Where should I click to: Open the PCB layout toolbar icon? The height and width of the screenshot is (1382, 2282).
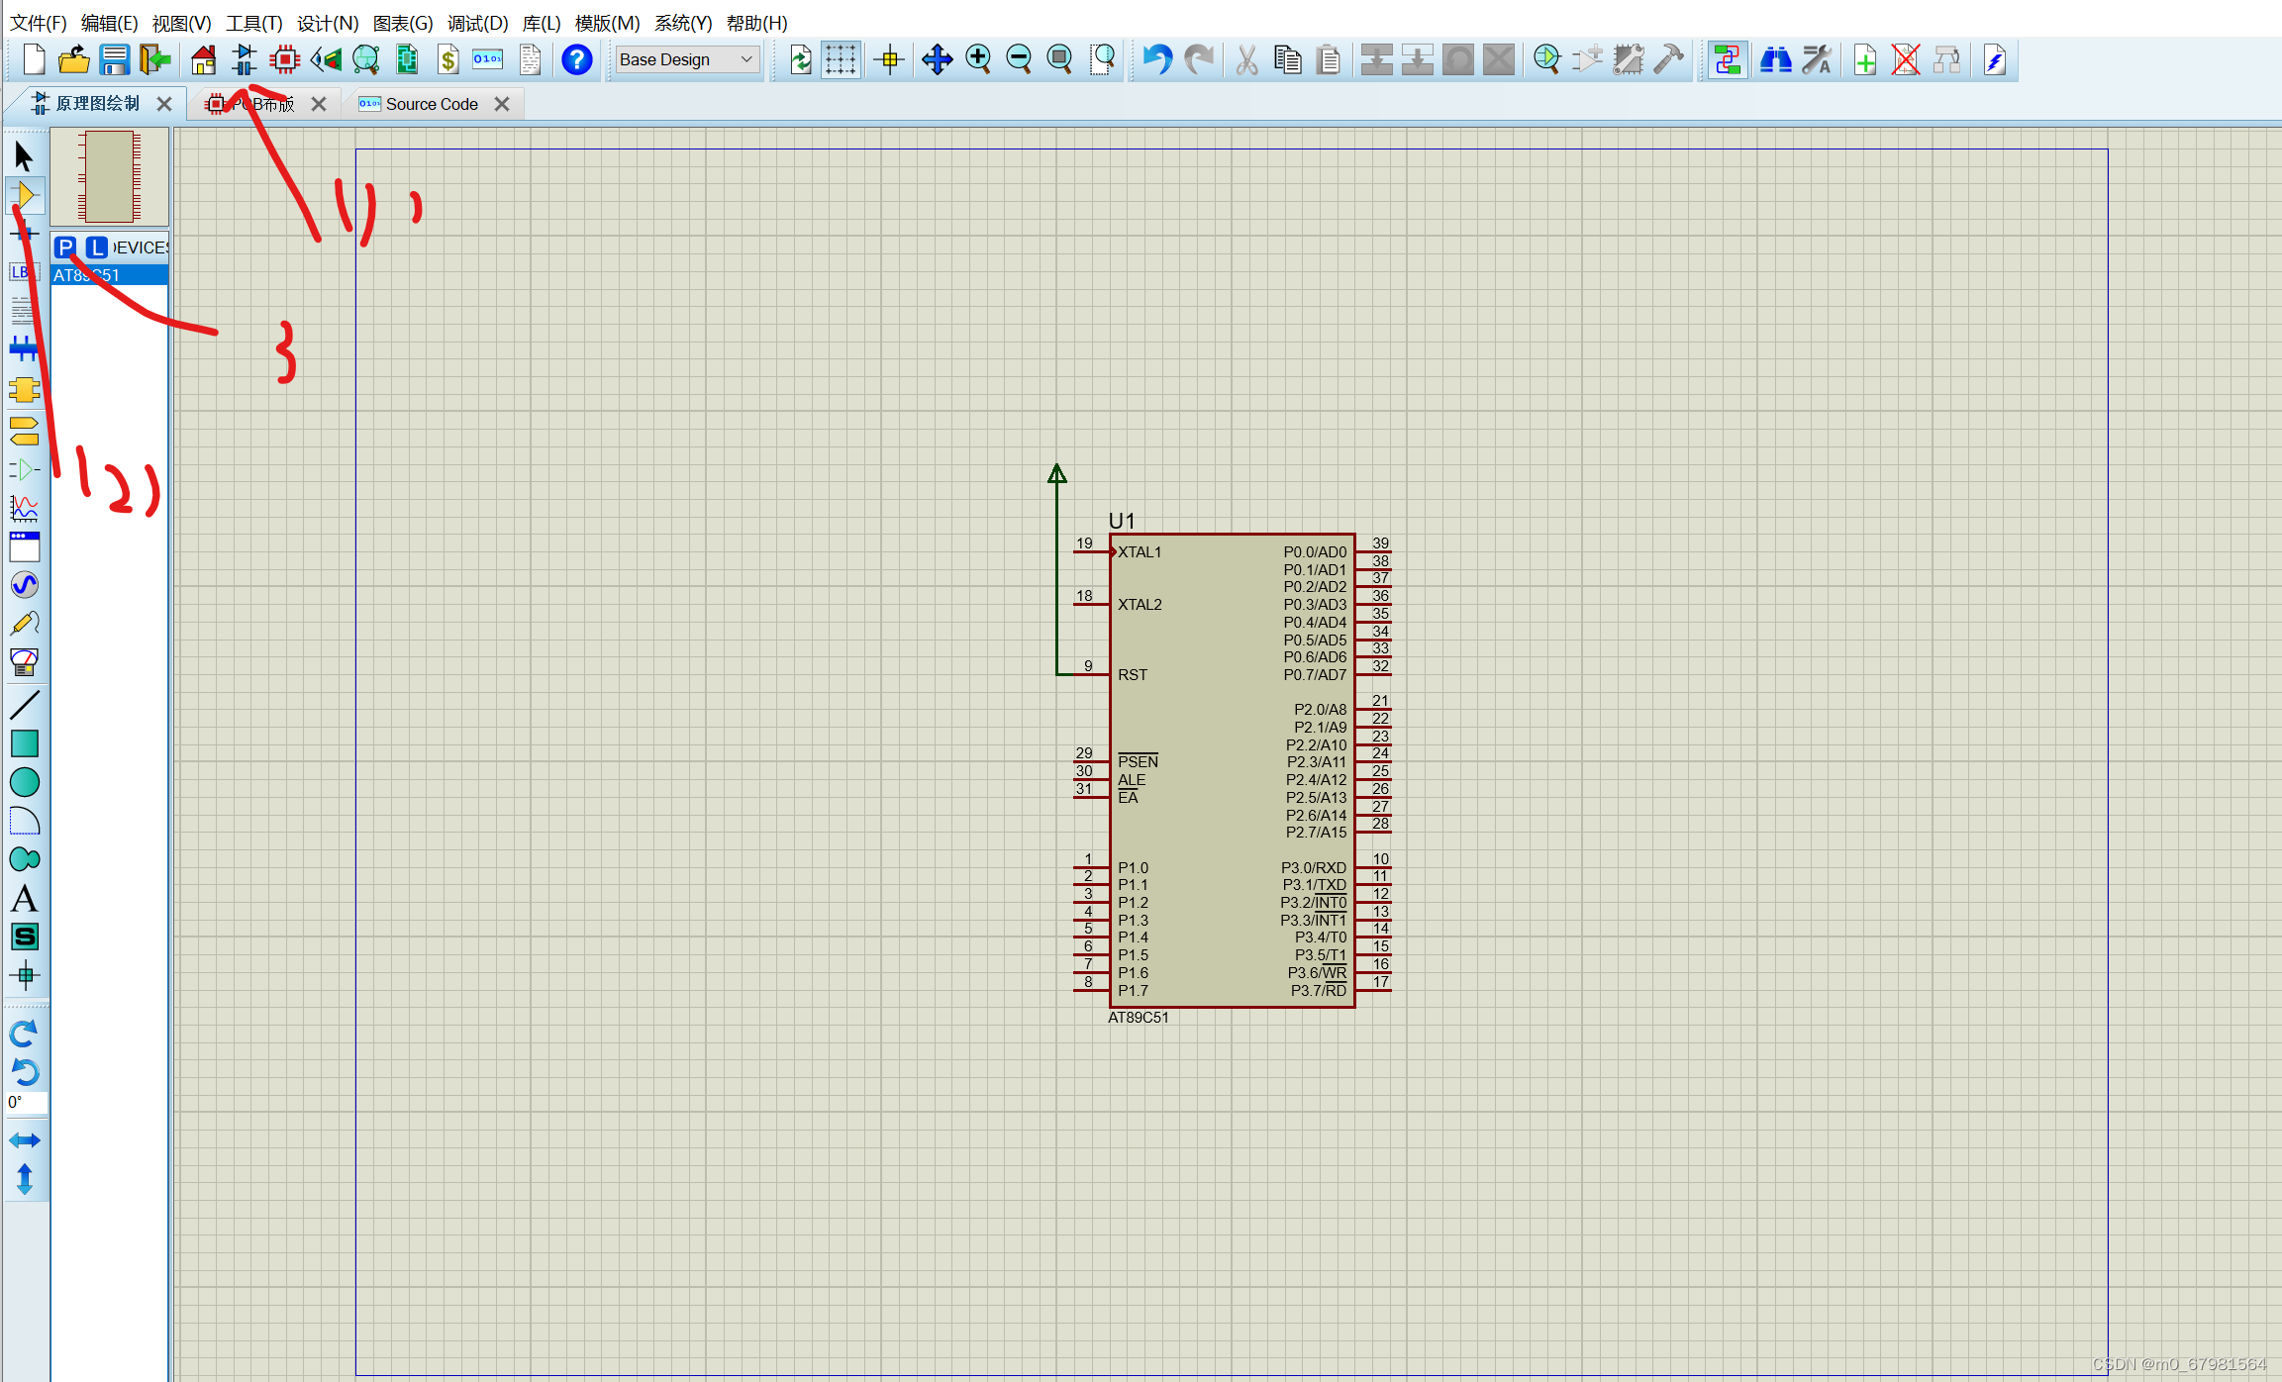coord(284,60)
